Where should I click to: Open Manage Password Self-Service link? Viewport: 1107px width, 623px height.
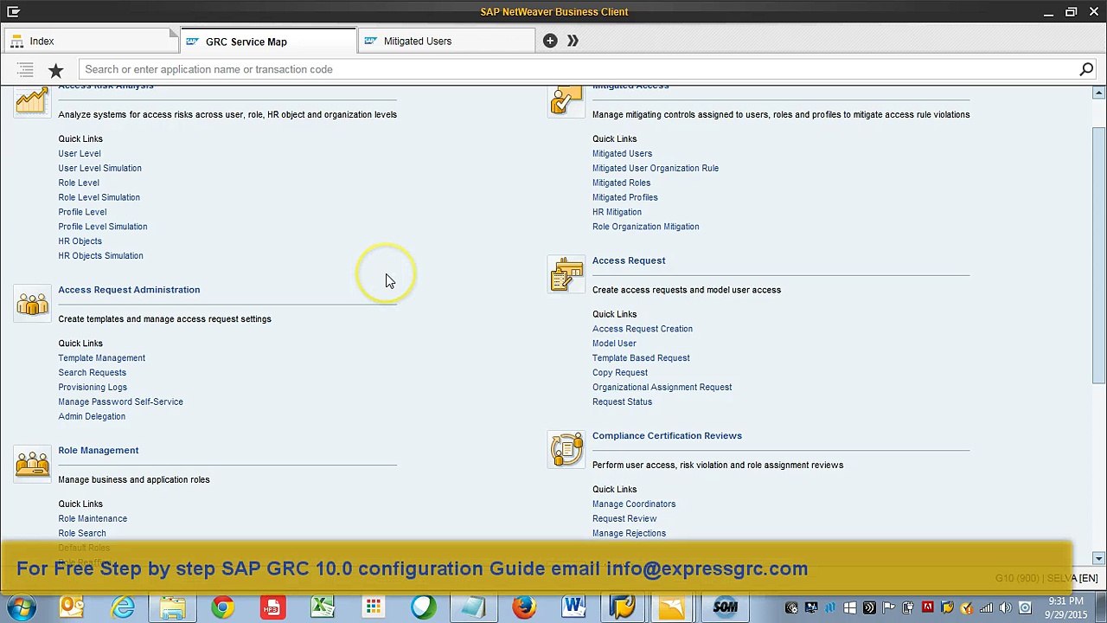click(120, 402)
